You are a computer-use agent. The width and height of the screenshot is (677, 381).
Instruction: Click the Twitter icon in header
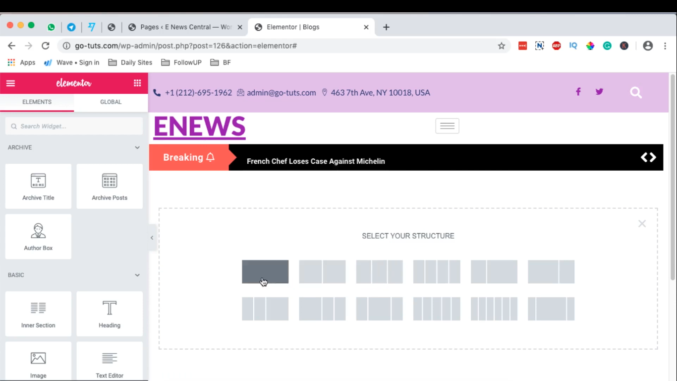pos(599,92)
